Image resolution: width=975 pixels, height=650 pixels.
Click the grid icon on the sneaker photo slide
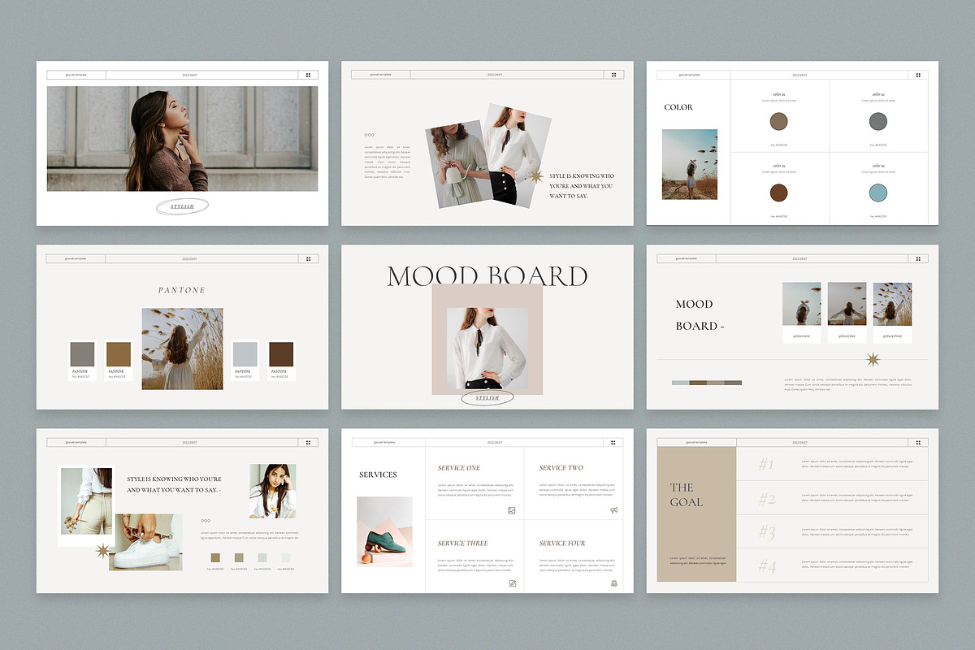pos(309,442)
